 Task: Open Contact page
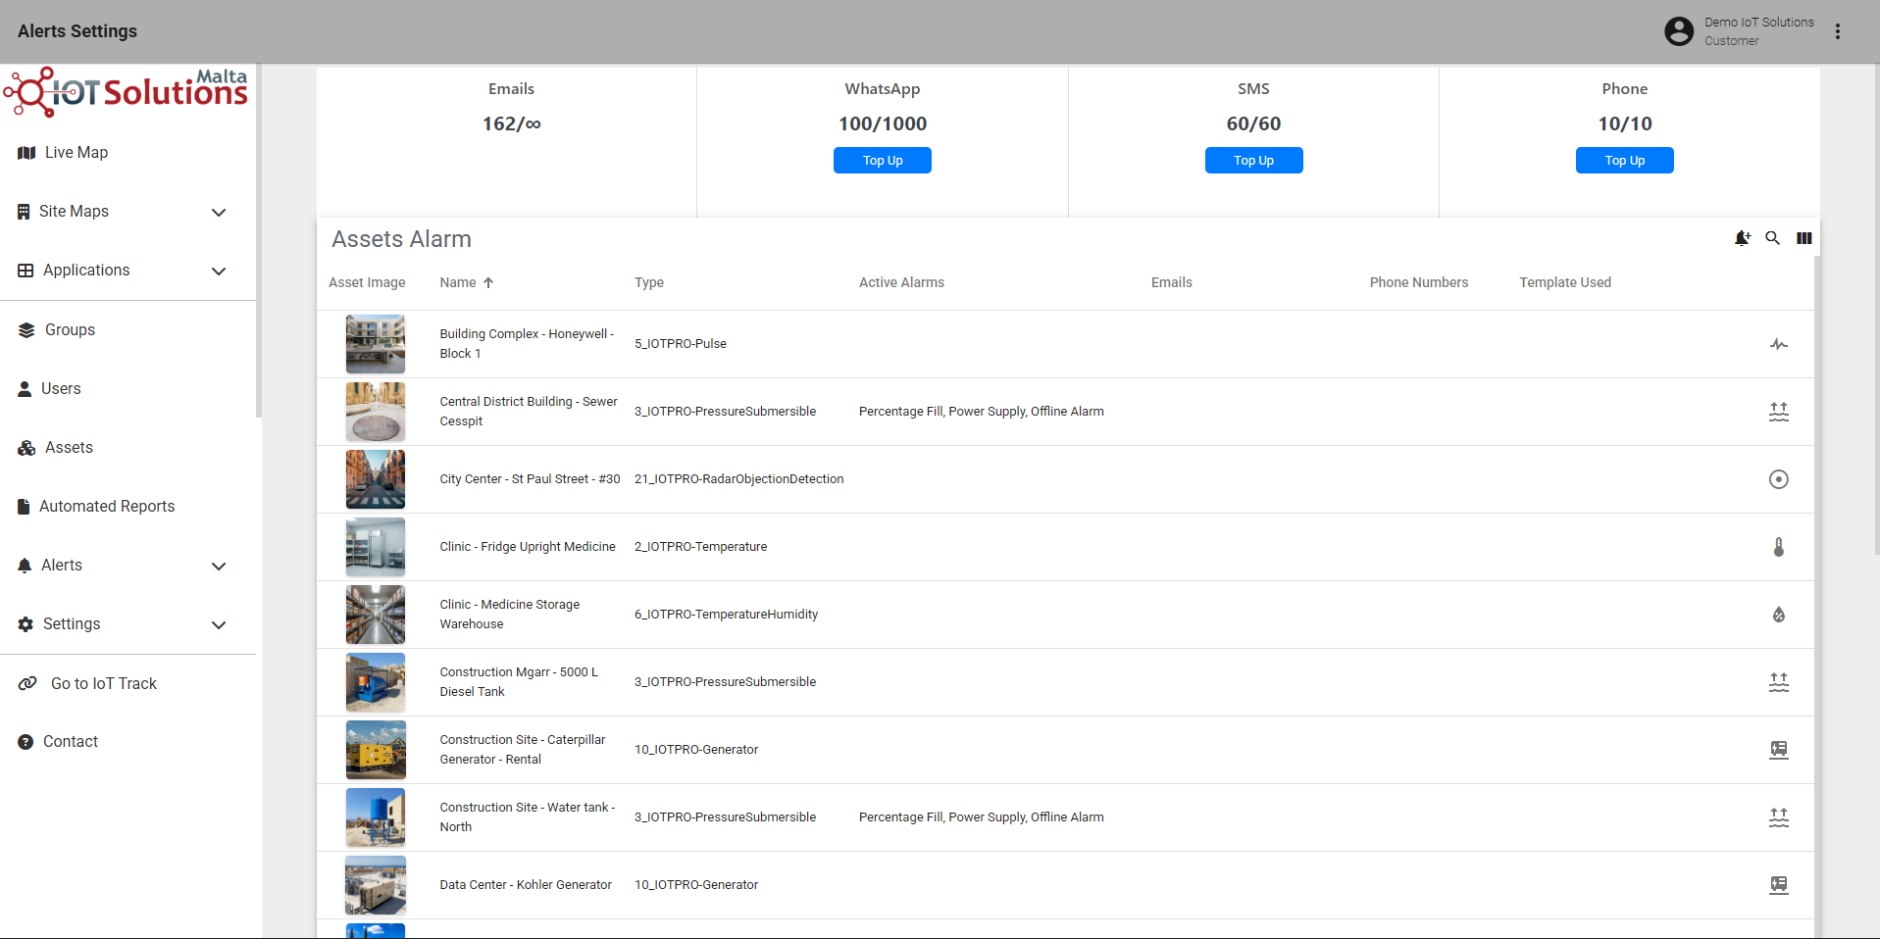(x=71, y=742)
